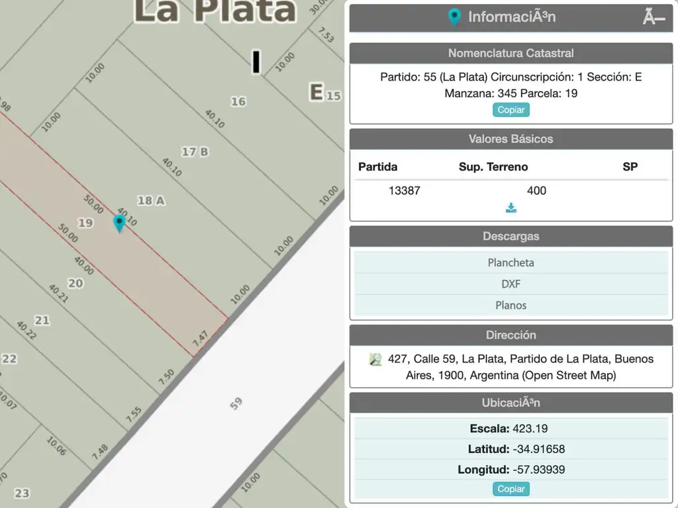The width and height of the screenshot is (678, 508).
Task: Copy the Nomenclatura Catastral data with Copiar
Action: [x=510, y=110]
